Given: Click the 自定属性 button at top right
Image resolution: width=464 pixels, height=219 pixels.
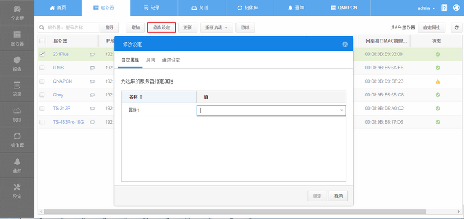Looking at the screenshot, I should click(432, 28).
